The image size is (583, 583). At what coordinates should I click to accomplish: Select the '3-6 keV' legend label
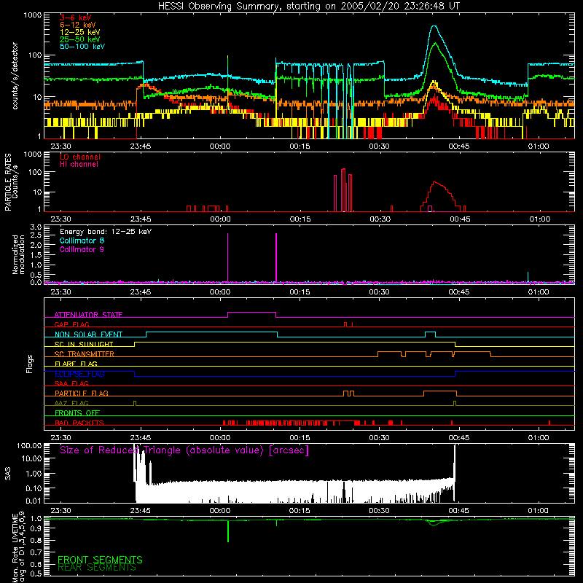click(x=76, y=17)
